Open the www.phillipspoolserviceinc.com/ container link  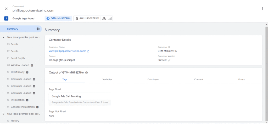click(67, 51)
